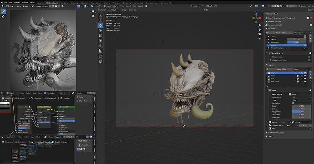Toggle visibility of details layer

click(x=305, y=76)
